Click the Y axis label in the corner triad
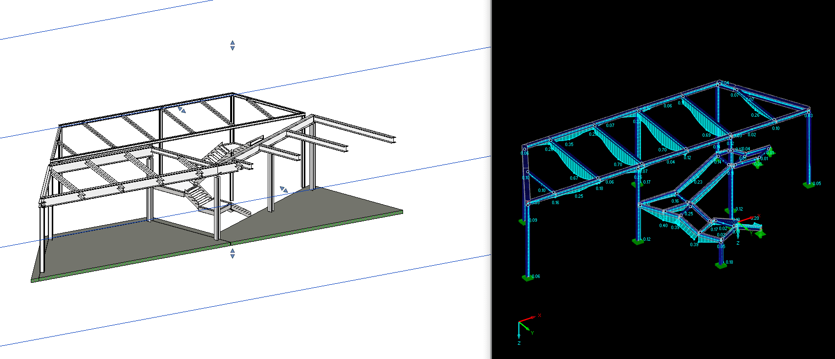 [532, 333]
